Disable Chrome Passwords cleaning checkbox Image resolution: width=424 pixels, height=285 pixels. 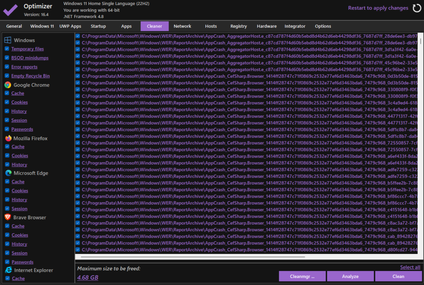pos(7,129)
